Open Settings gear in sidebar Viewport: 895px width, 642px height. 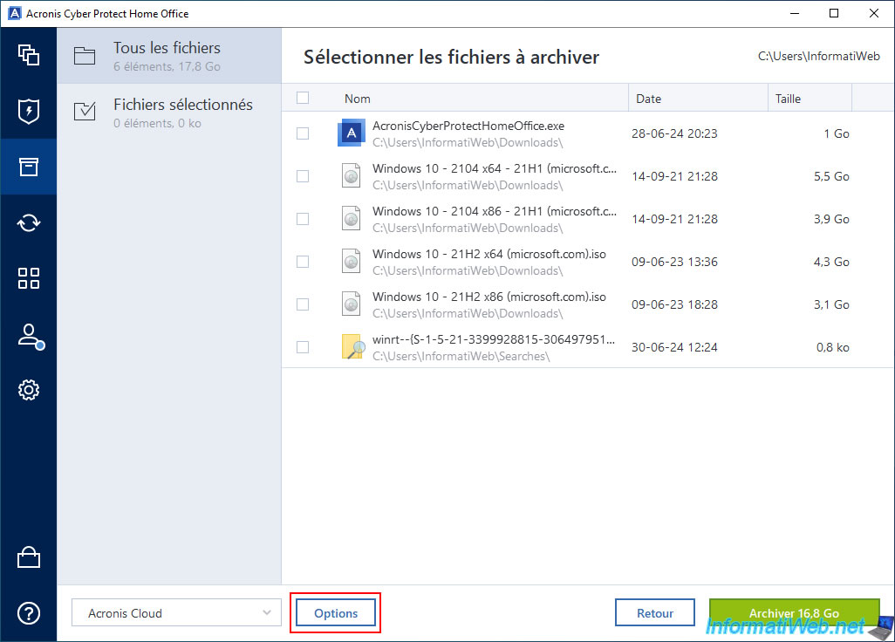click(28, 390)
